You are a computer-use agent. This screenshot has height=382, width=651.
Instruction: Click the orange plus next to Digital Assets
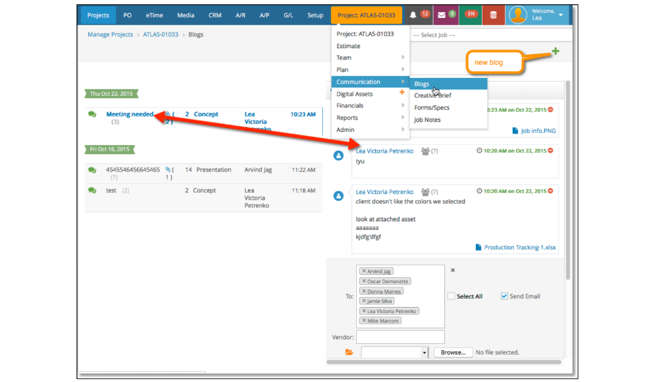click(402, 92)
